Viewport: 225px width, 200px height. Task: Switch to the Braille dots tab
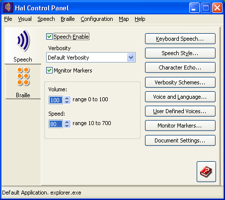[23, 82]
